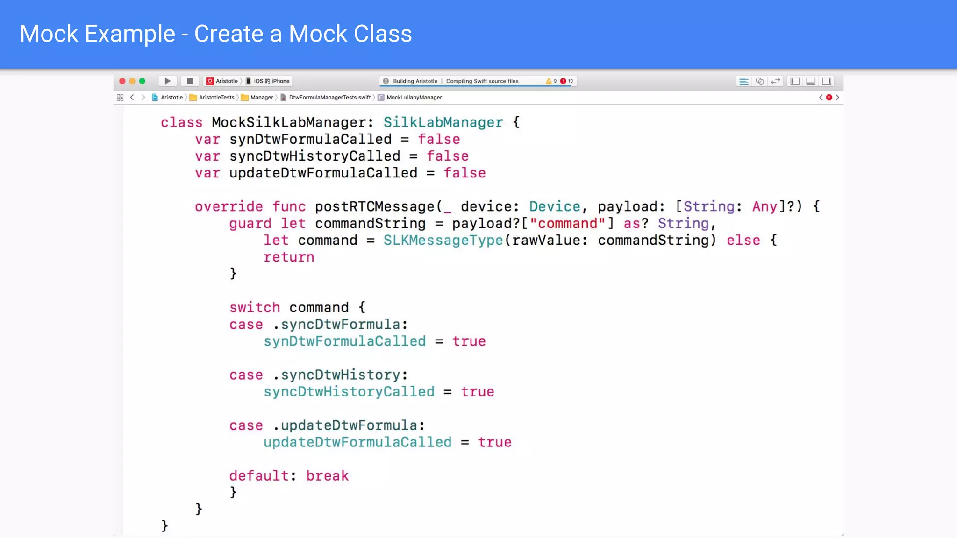Toggle the bottom Debug area panel

pyautogui.click(x=811, y=81)
